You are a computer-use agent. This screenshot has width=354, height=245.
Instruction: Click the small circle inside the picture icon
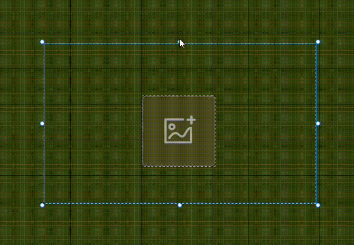[172, 127]
